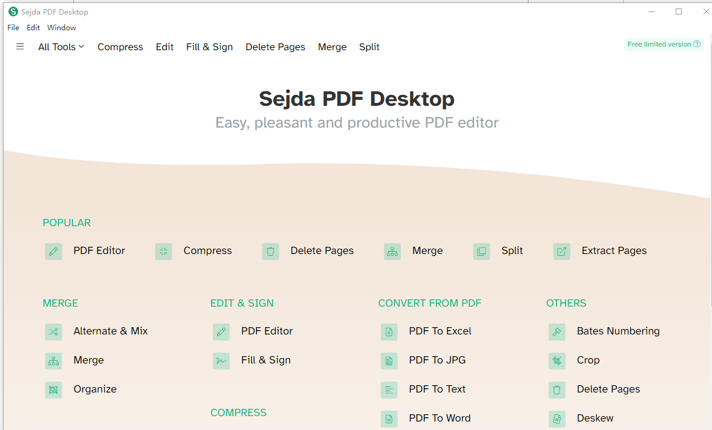
Task: Open the Fill & Sign link under Edit & Sign
Action: tap(266, 360)
